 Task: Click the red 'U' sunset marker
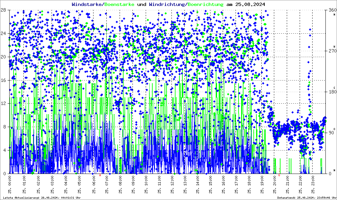click(x=279, y=175)
